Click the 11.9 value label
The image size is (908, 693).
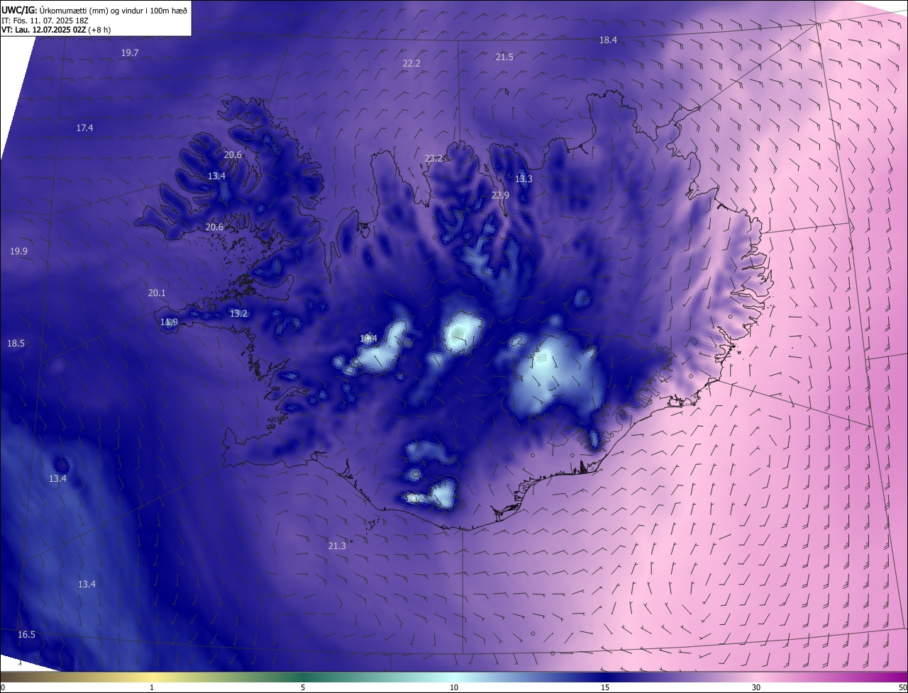[x=169, y=322]
